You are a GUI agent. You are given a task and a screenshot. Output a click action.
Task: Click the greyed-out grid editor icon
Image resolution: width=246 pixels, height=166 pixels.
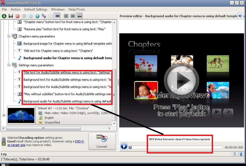(51, 16)
